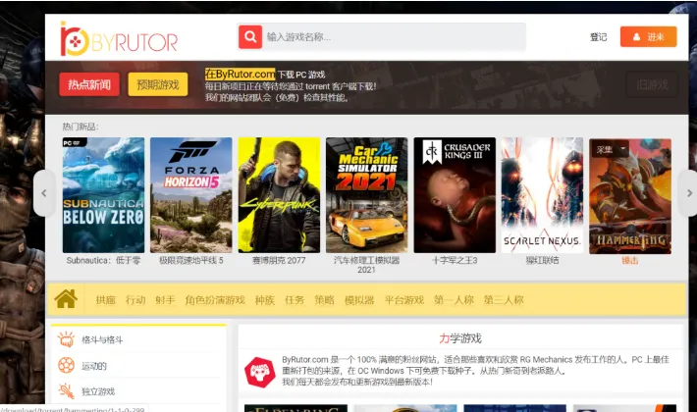Open the 热点新闻 hot news button

pos(89,84)
